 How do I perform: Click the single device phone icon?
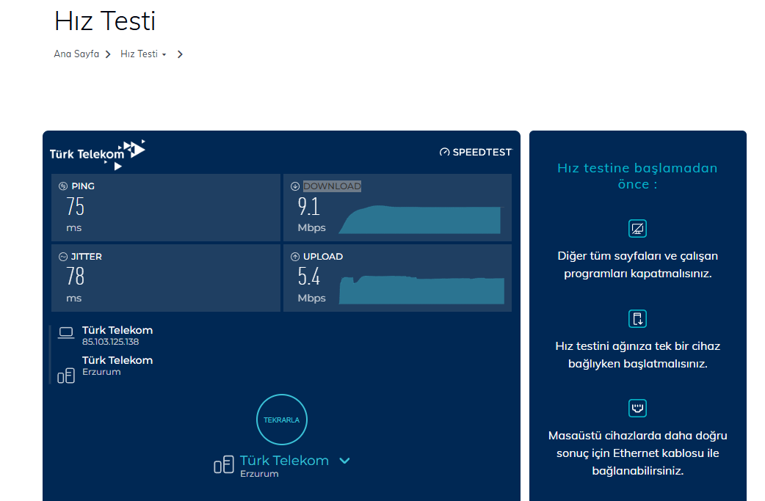click(638, 319)
